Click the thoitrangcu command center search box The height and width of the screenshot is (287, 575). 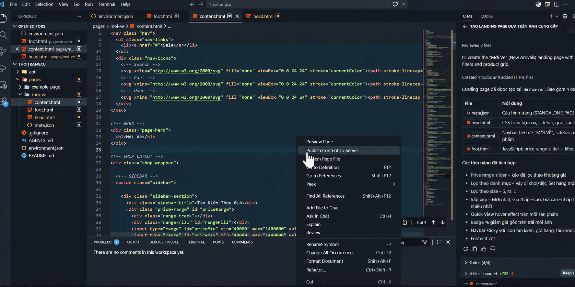point(298,4)
